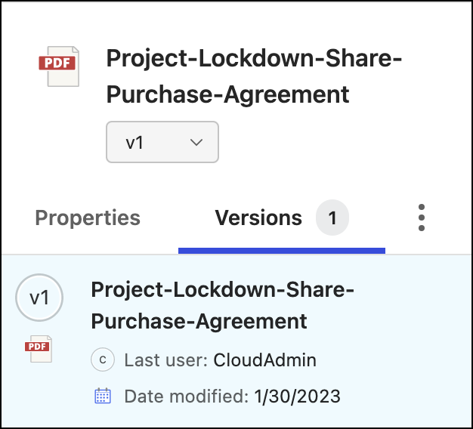Click the 'Last user:' label

click(x=166, y=360)
